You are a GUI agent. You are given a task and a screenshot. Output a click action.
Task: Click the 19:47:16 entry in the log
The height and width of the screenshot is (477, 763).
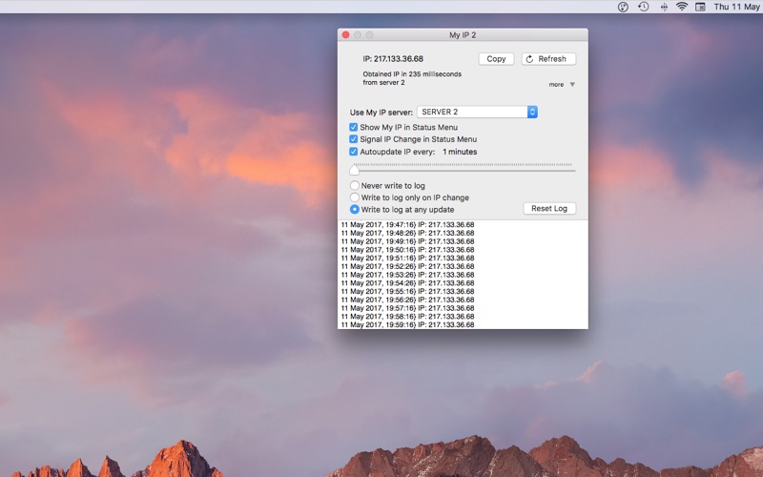tap(407, 225)
